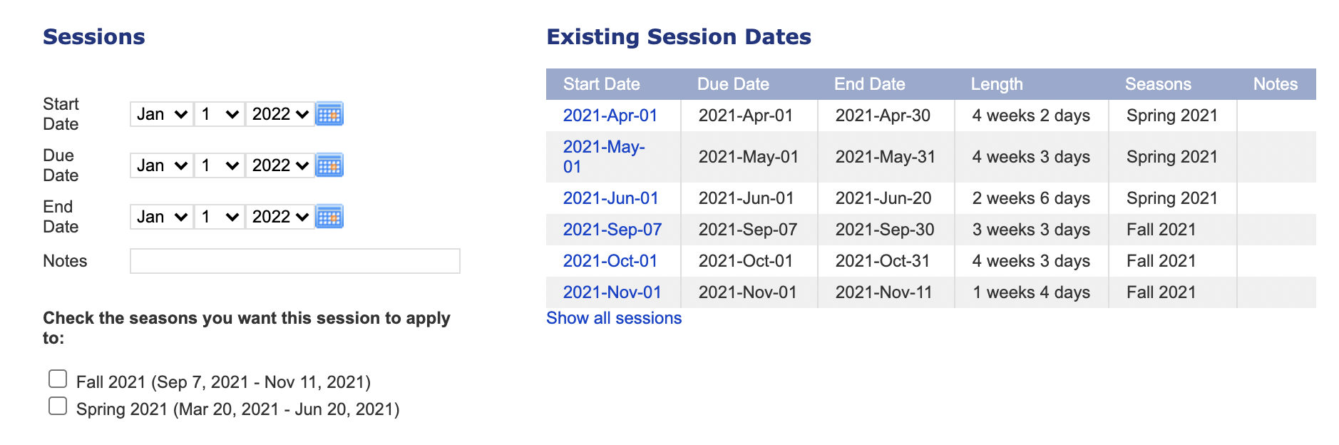Open the Start Date month dropdown

(160, 113)
